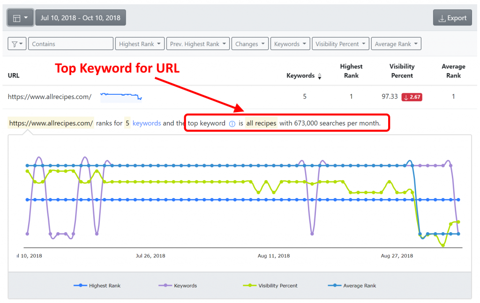Expand the Visibility Percent filter dropdown
480x303 pixels.
341,44
